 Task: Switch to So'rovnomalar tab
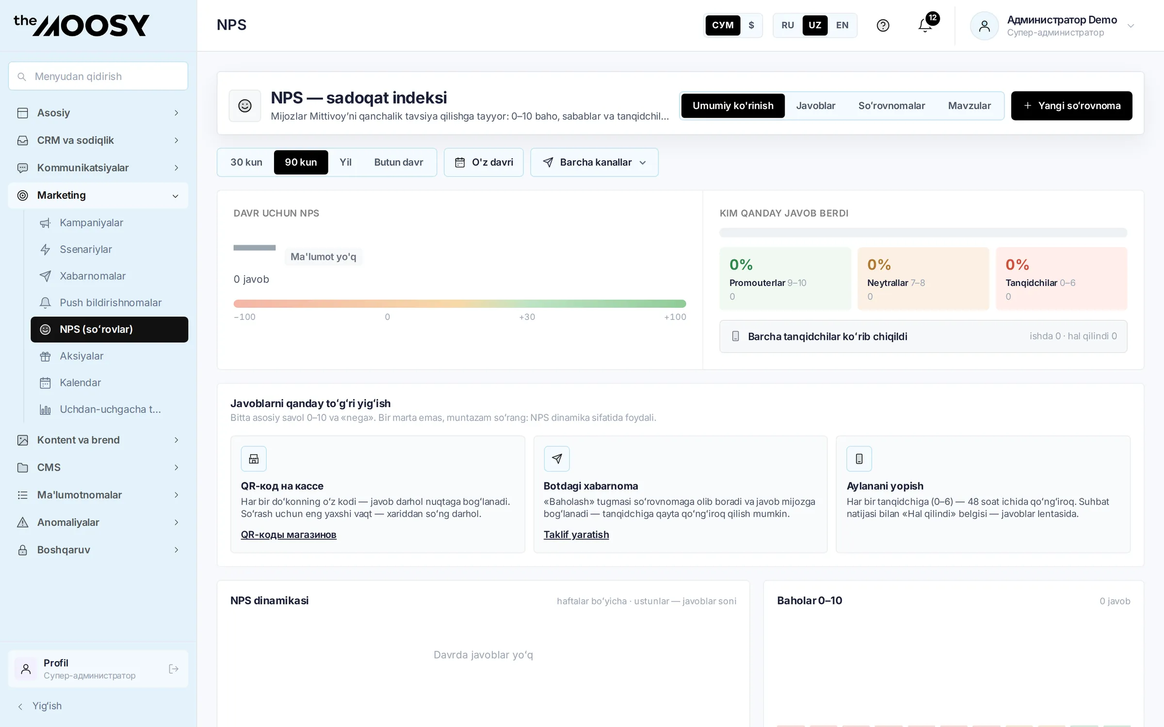(x=891, y=106)
